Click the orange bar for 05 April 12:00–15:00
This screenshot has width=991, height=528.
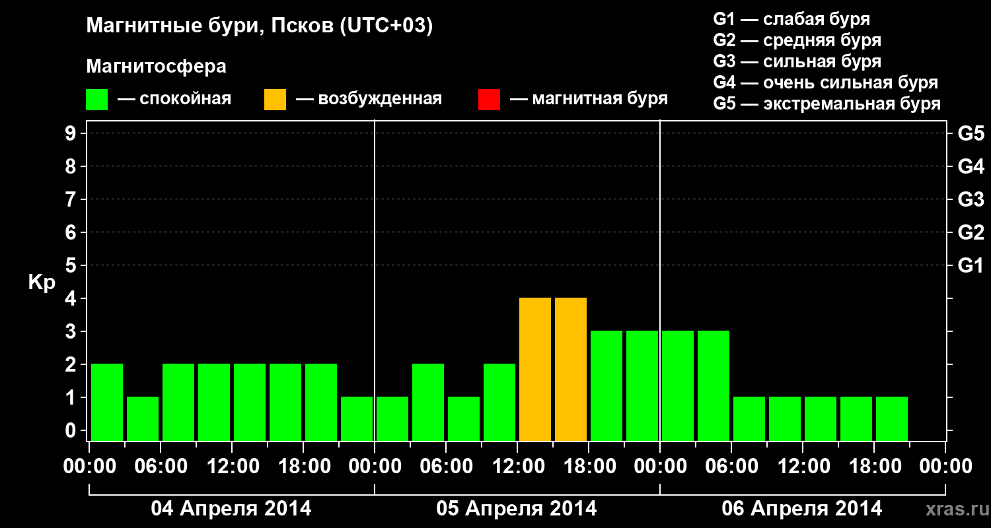coord(535,369)
